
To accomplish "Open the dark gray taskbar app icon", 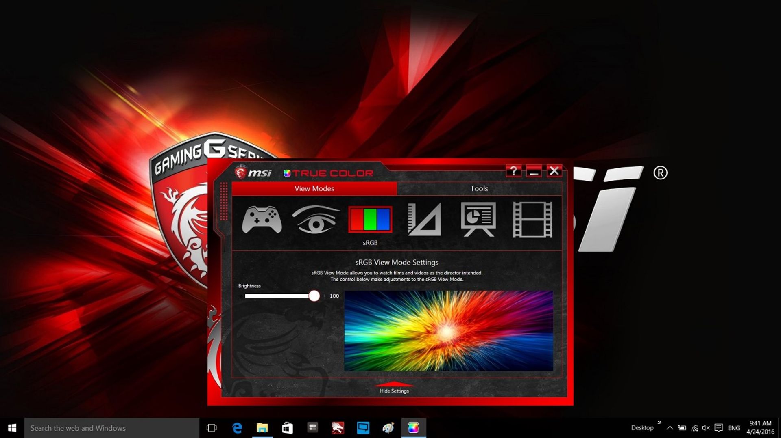I will (312, 428).
